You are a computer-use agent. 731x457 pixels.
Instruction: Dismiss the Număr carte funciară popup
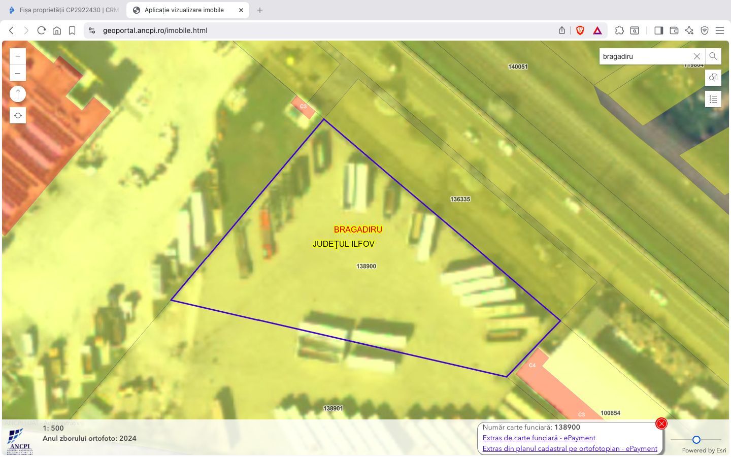(661, 423)
